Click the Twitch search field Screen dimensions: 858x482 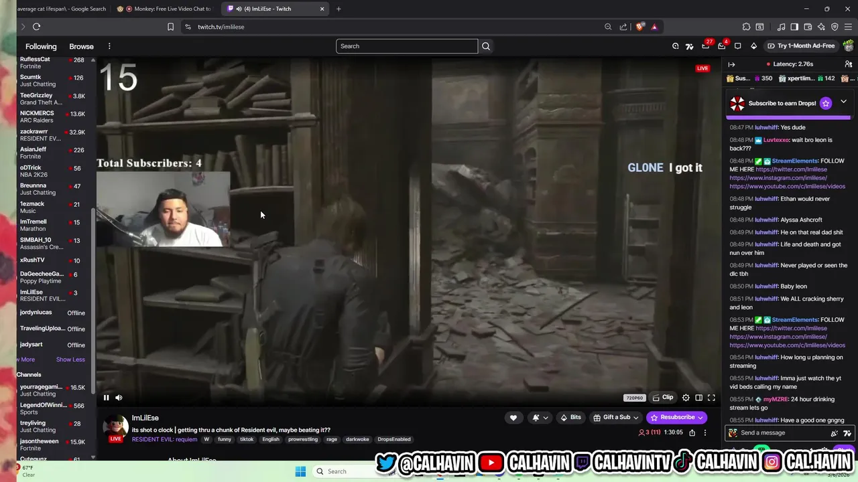click(407, 46)
